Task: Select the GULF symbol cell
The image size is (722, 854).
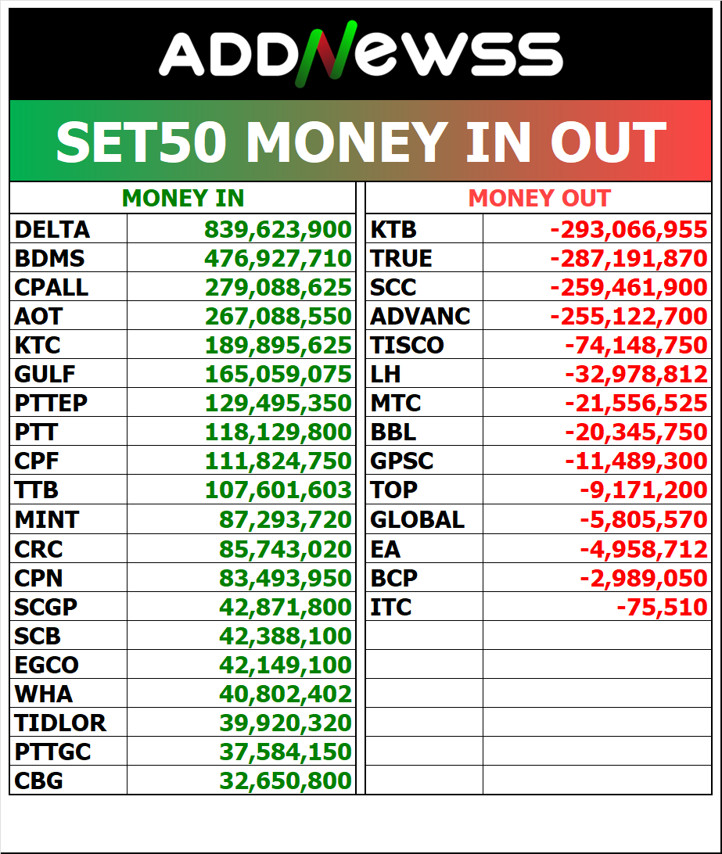Action: tap(45, 375)
